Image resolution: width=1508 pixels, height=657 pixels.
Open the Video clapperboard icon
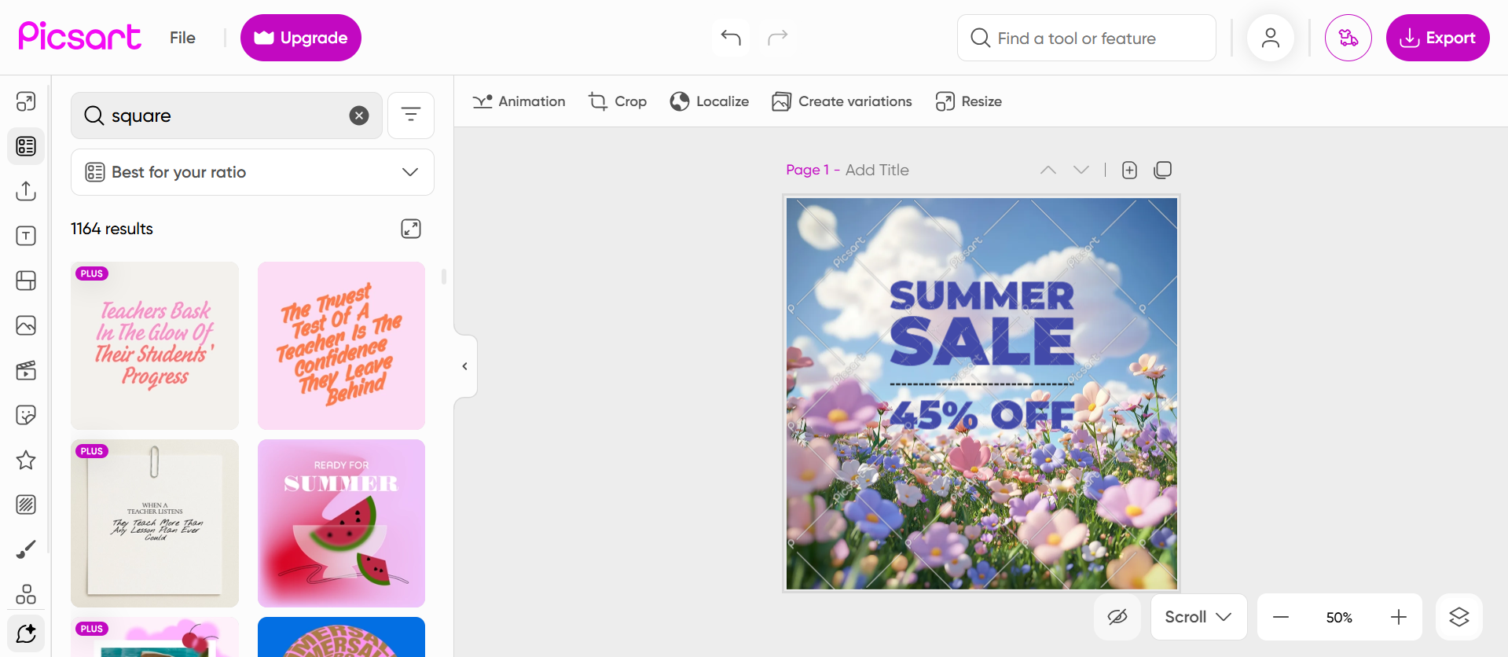[x=26, y=370]
